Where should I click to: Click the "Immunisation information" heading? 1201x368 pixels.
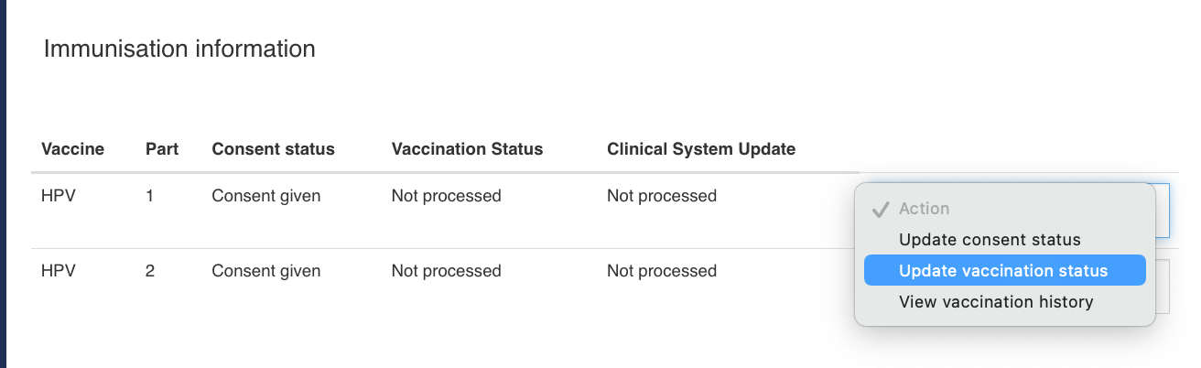coord(179,49)
